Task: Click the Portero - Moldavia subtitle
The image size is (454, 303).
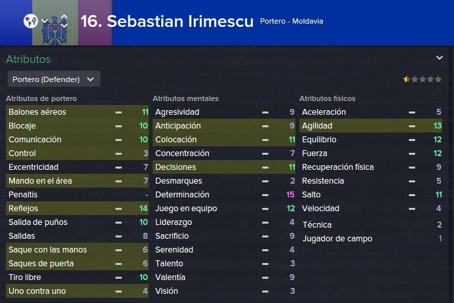Action: pos(292,21)
